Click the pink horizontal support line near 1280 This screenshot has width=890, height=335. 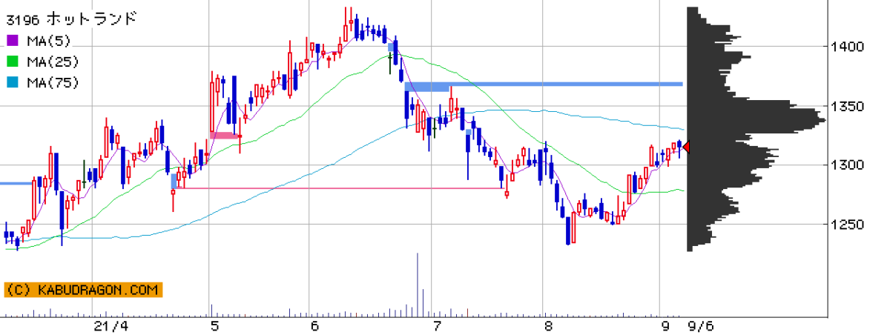(x=339, y=188)
